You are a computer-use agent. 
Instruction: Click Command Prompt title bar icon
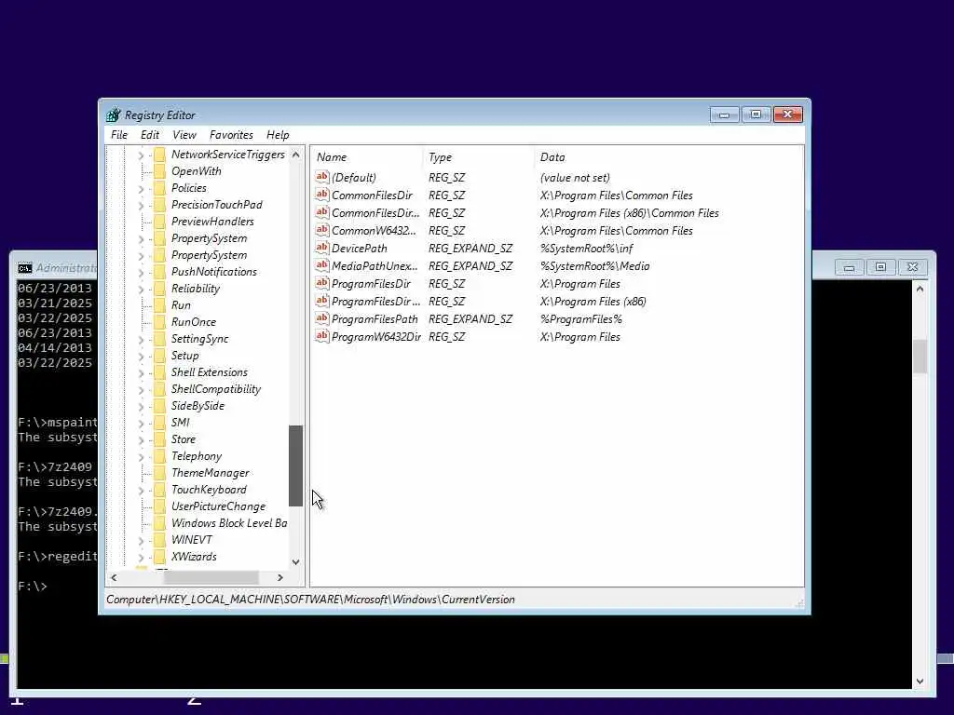point(25,268)
